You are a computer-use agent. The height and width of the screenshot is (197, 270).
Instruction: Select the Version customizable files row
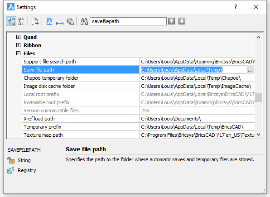coord(138,111)
